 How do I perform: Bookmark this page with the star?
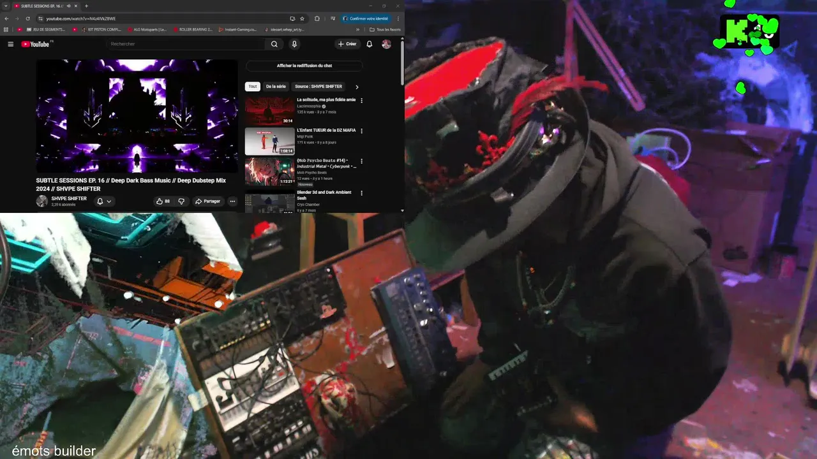pyautogui.click(x=302, y=18)
